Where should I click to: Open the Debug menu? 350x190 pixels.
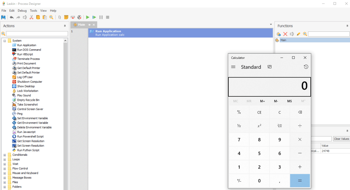point(22,11)
